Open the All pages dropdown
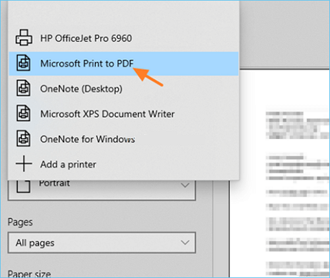 (102, 242)
